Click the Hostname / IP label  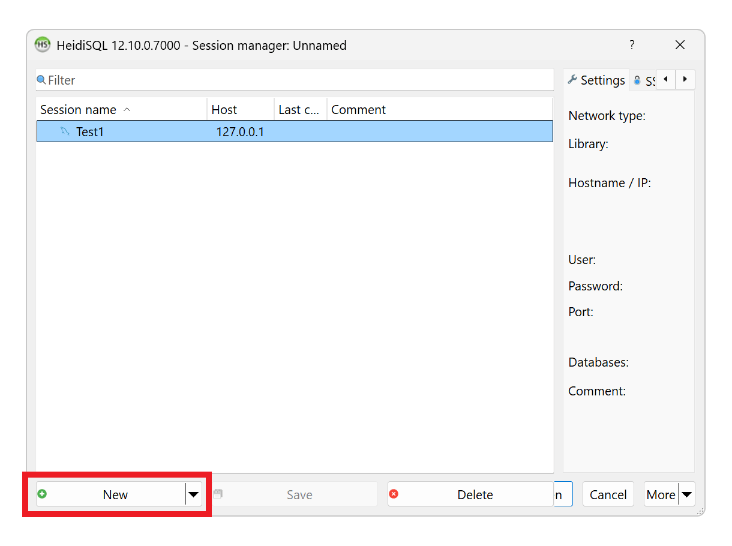pos(610,183)
